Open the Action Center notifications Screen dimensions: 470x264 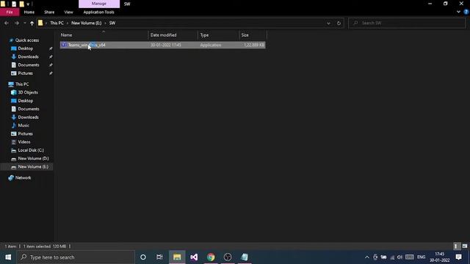[x=458, y=257]
